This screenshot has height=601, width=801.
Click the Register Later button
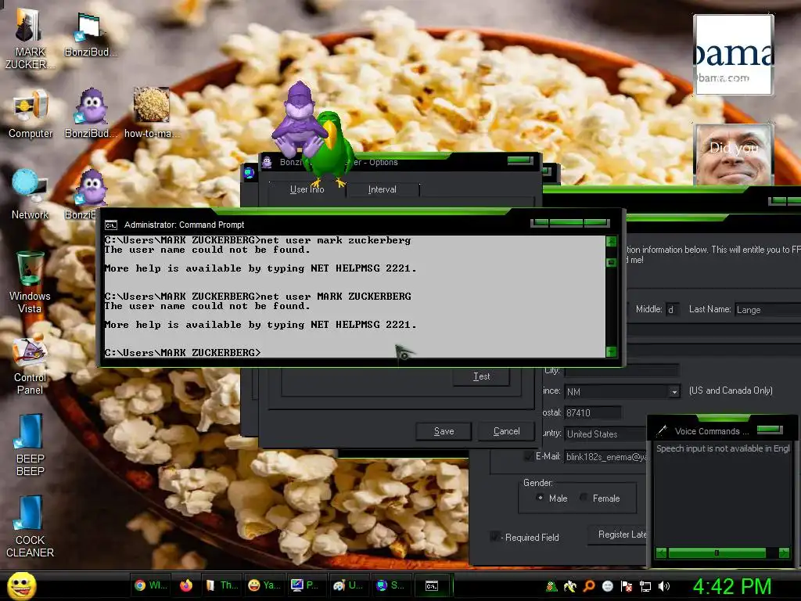point(618,534)
